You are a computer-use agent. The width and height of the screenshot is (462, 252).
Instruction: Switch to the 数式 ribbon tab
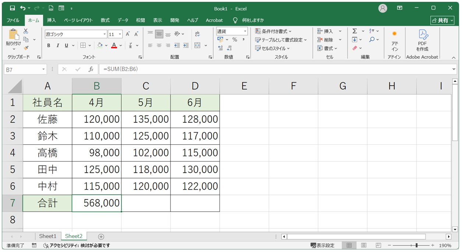(x=105, y=20)
